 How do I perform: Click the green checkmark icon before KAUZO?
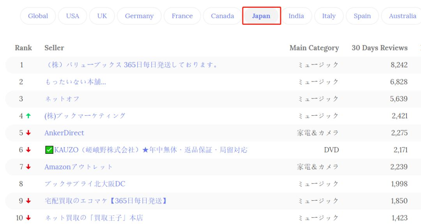pyautogui.click(x=49, y=150)
